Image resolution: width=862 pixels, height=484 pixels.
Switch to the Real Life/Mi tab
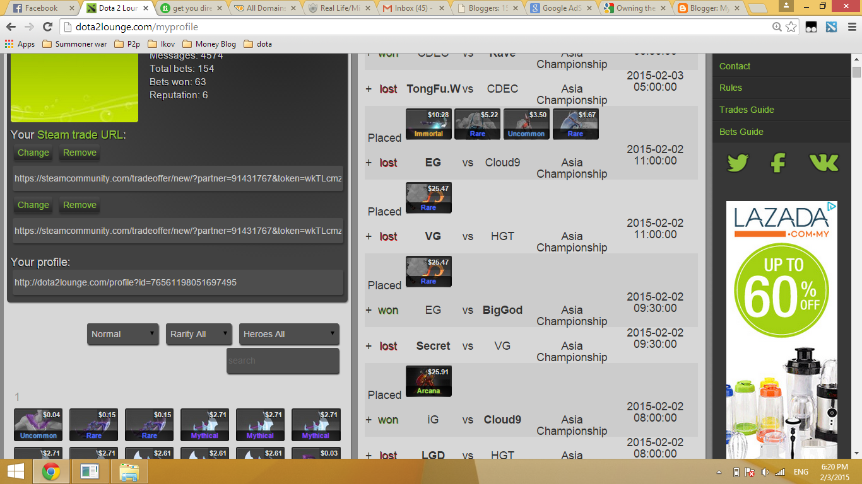point(338,8)
